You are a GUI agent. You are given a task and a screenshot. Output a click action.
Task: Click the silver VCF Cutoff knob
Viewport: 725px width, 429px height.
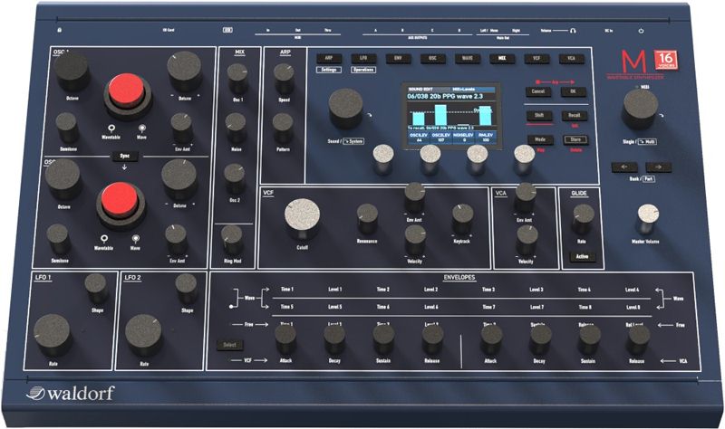(x=303, y=217)
